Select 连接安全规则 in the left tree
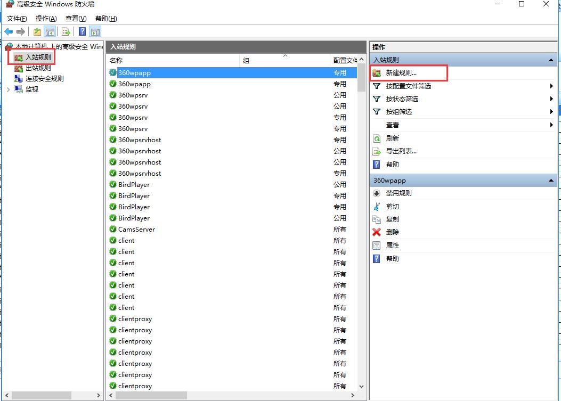 (44, 79)
